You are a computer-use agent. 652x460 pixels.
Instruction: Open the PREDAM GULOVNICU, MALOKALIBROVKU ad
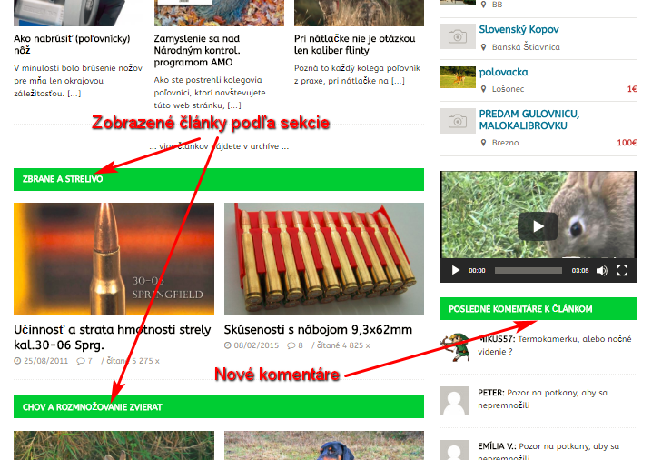tap(529, 120)
